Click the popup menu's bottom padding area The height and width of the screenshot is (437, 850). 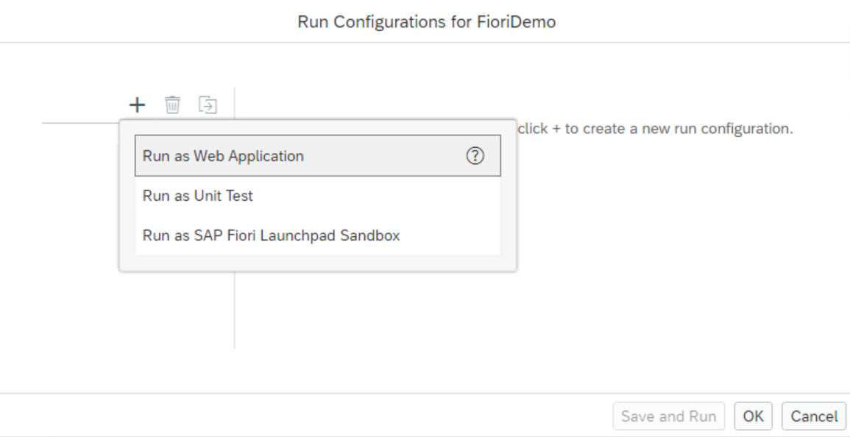pos(317,263)
